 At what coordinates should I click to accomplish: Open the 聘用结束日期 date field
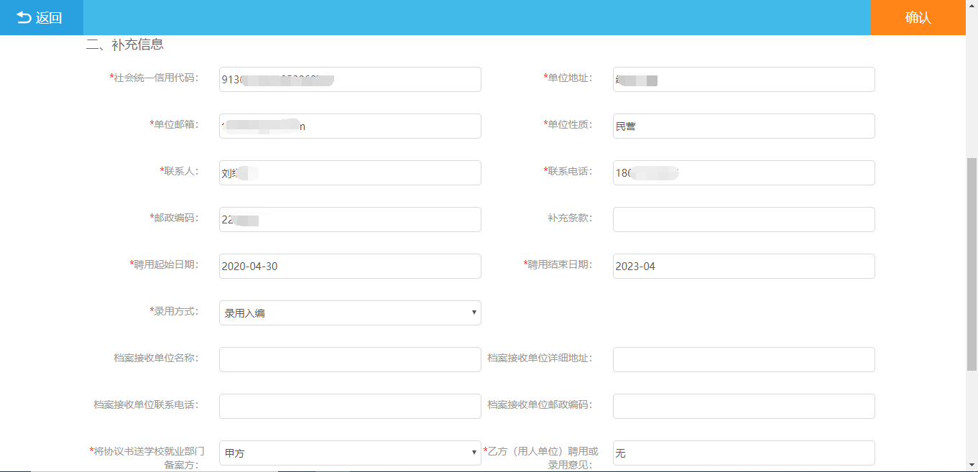click(743, 267)
